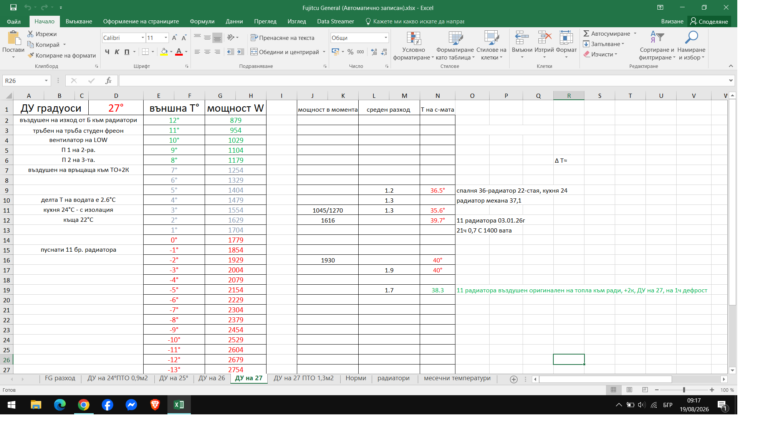Apply the yellow fill color bucket
Image resolution: width=768 pixels, height=442 pixels.
[x=164, y=52]
